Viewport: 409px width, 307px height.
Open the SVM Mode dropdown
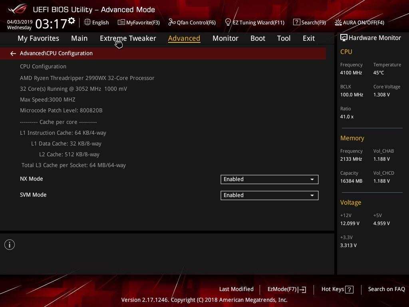point(270,195)
